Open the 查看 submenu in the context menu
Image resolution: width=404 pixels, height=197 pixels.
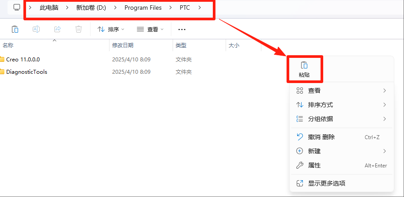pos(342,91)
